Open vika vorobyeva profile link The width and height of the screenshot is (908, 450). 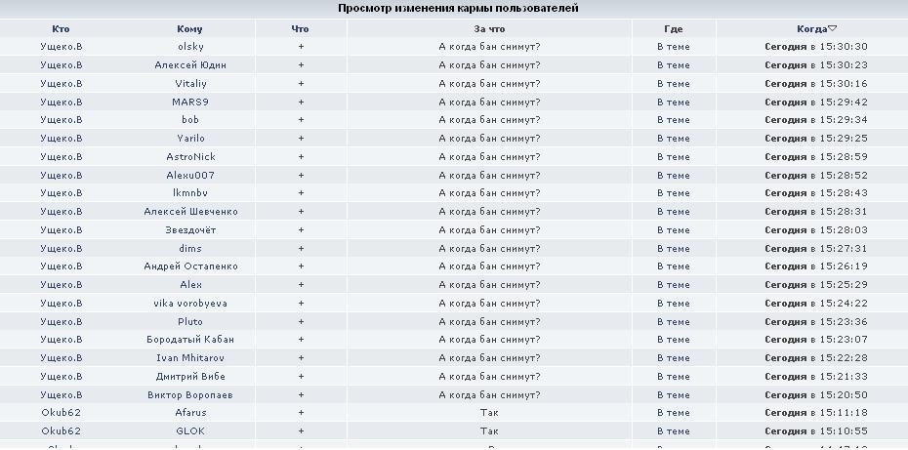[x=190, y=304]
